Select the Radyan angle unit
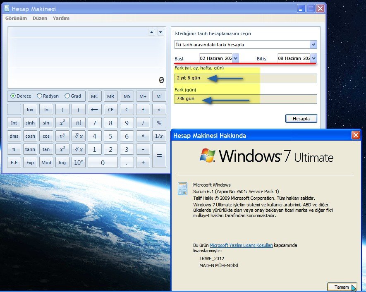This screenshot has height=292, width=366. [48, 96]
